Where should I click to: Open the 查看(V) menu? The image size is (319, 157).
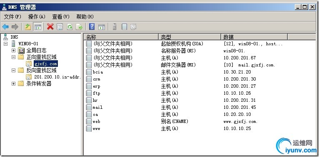click(61, 17)
